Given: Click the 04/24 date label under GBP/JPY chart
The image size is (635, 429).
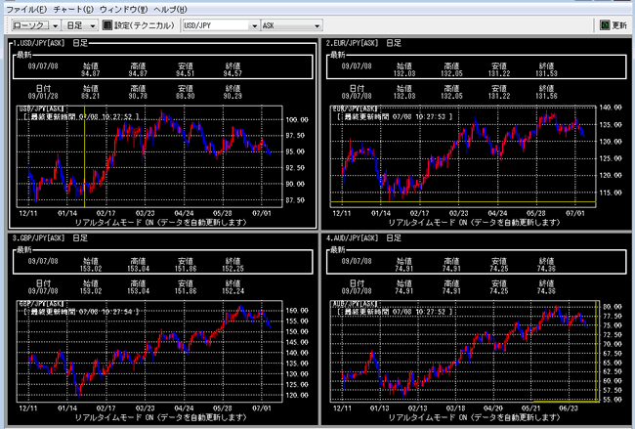Looking at the screenshot, I should 184,408.
